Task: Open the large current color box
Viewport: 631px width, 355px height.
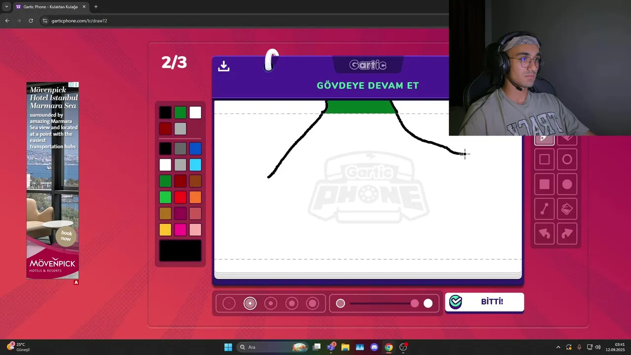Action: (180, 250)
